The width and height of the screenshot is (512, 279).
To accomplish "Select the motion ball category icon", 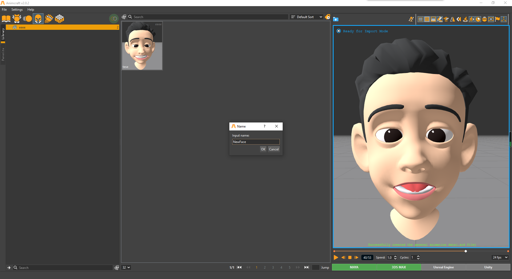I will (x=27, y=19).
